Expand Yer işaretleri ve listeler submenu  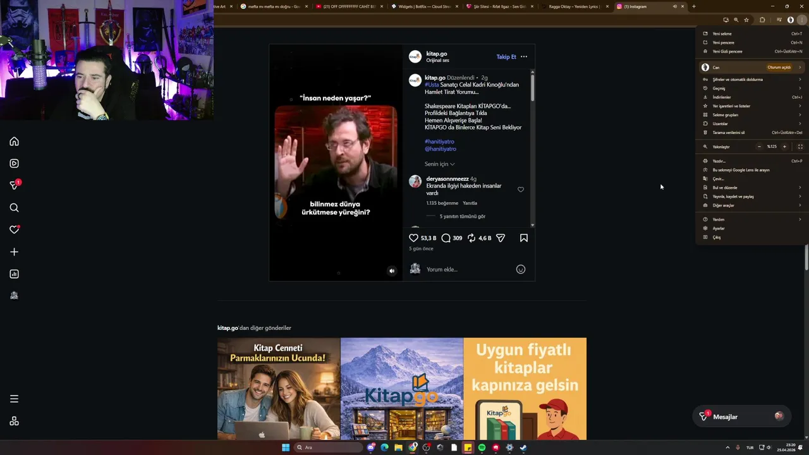pos(752,106)
